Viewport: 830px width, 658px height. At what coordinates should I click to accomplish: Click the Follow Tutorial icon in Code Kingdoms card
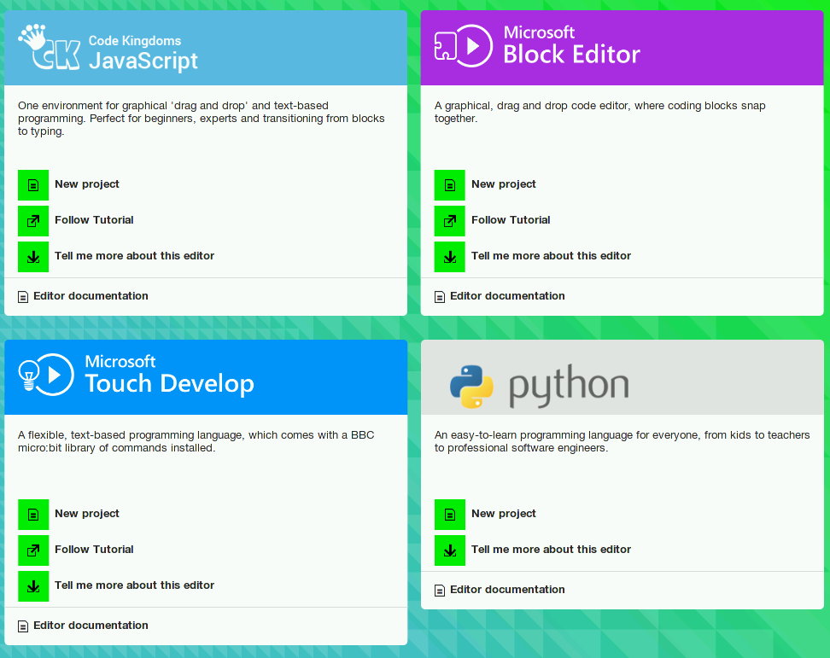[x=33, y=220]
